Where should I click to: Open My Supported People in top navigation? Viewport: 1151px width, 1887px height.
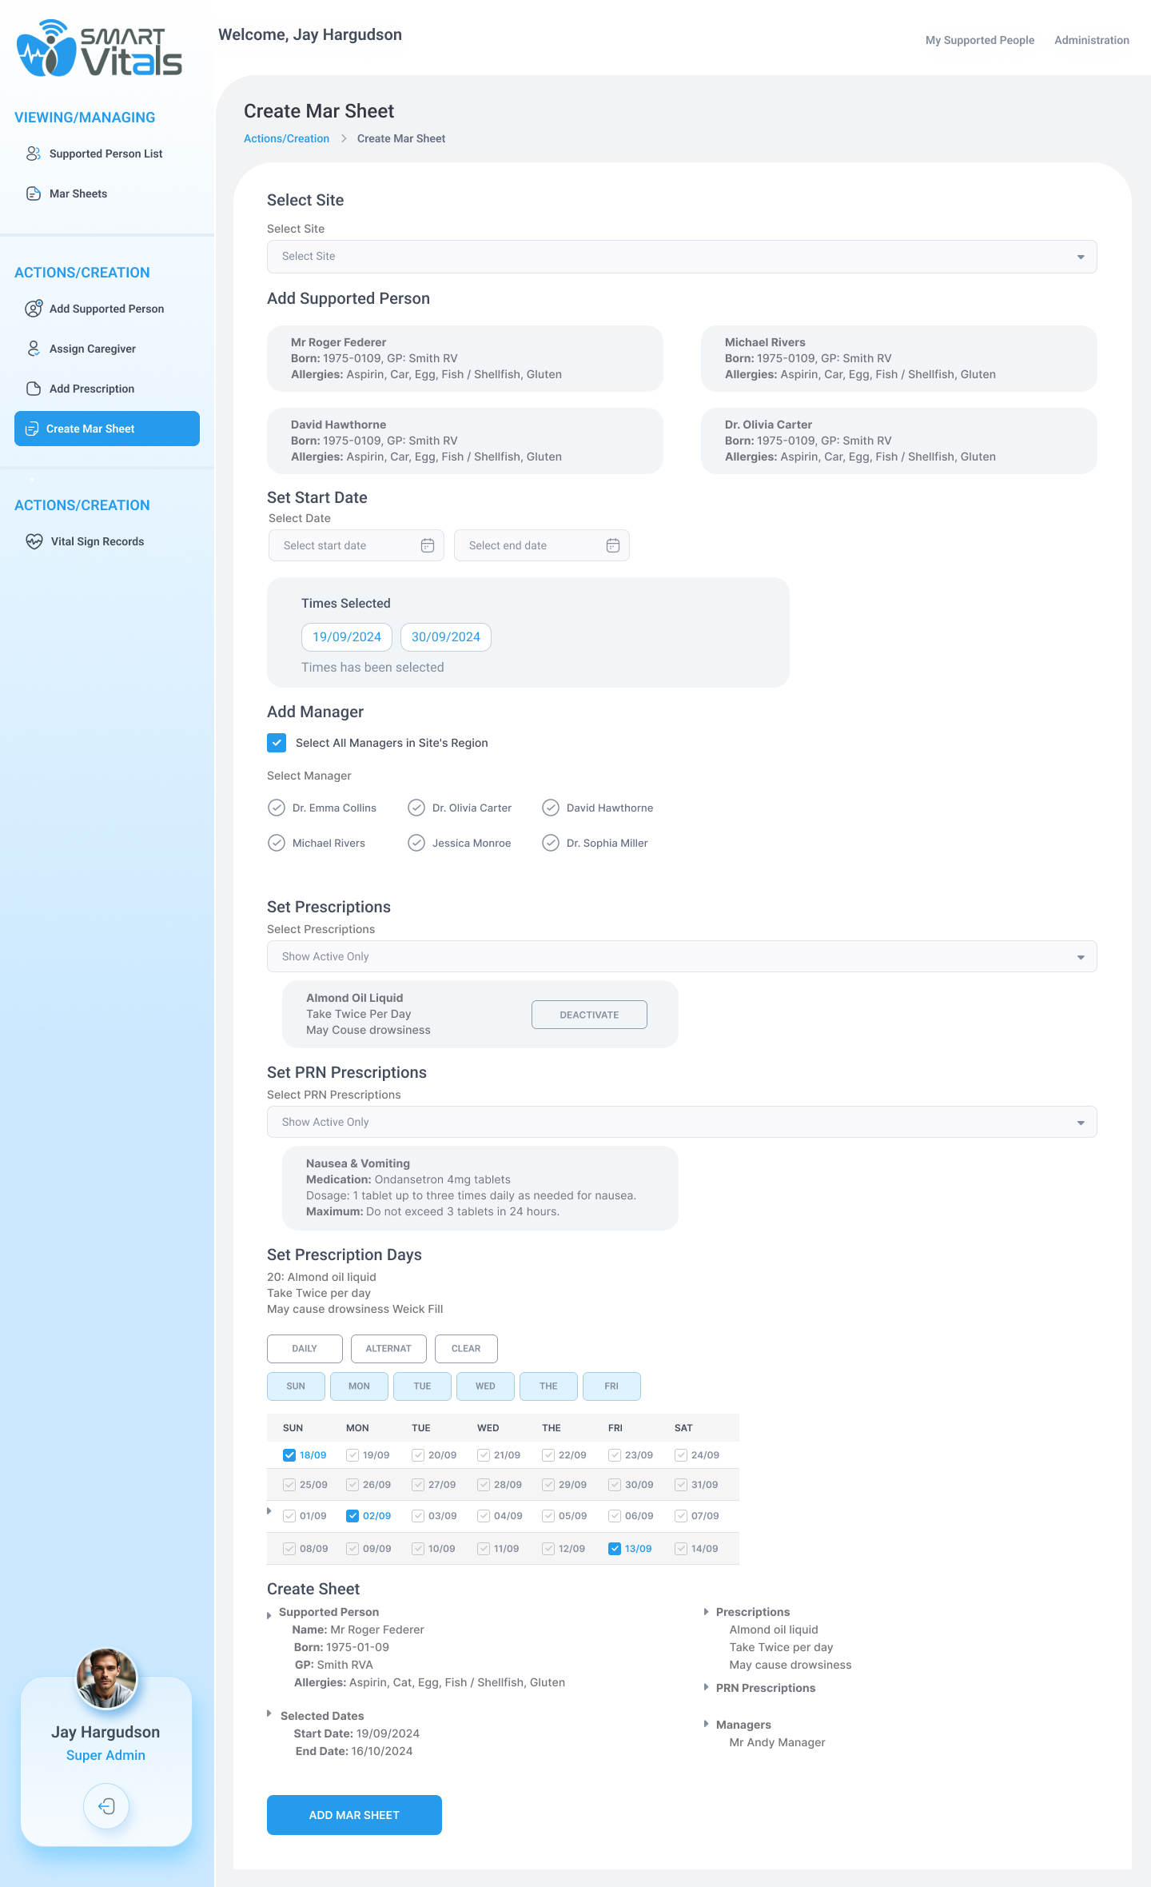(979, 40)
